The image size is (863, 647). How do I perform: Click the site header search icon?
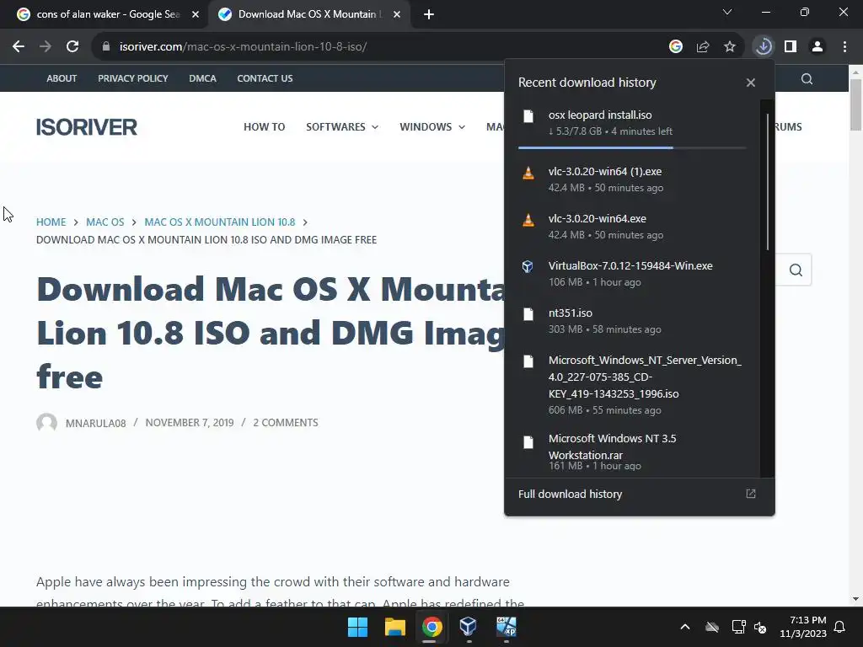pyautogui.click(x=807, y=78)
